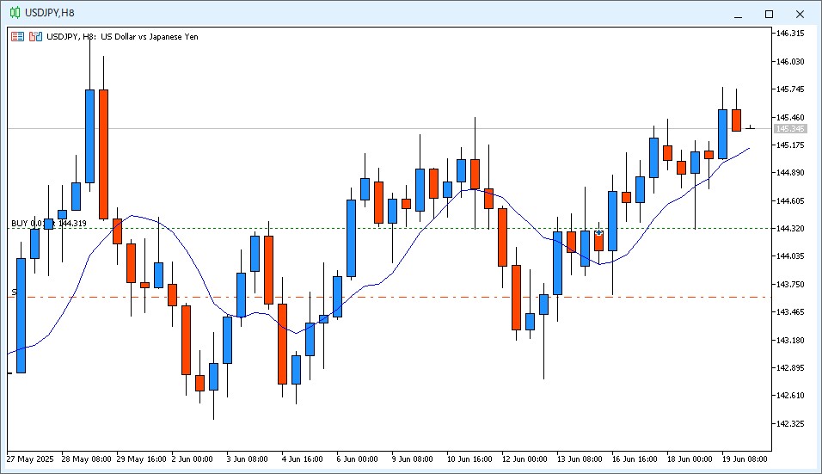The image size is (822, 474).
Task: Click the 143.180 price scale label
Action: (790, 341)
